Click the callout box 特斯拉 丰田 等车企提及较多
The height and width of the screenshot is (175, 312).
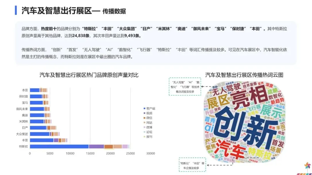[192, 165]
